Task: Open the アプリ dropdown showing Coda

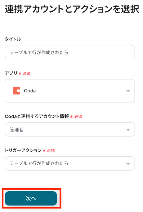Action: (x=70, y=91)
